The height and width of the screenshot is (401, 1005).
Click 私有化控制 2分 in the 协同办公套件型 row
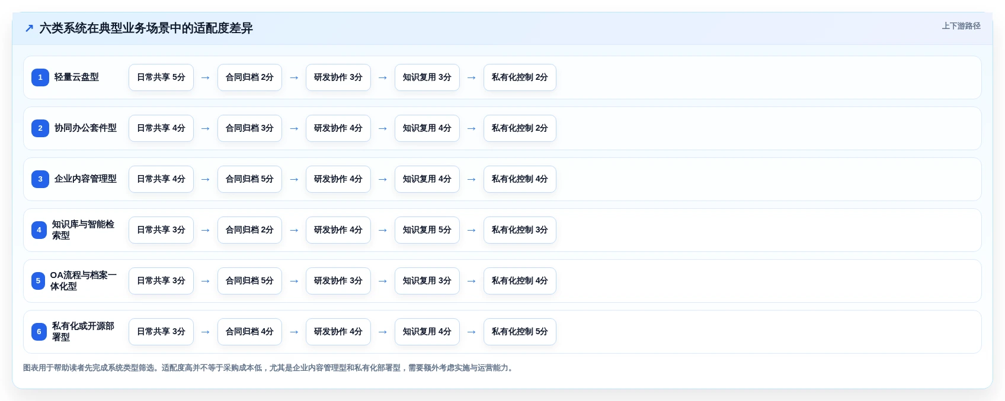coord(520,128)
